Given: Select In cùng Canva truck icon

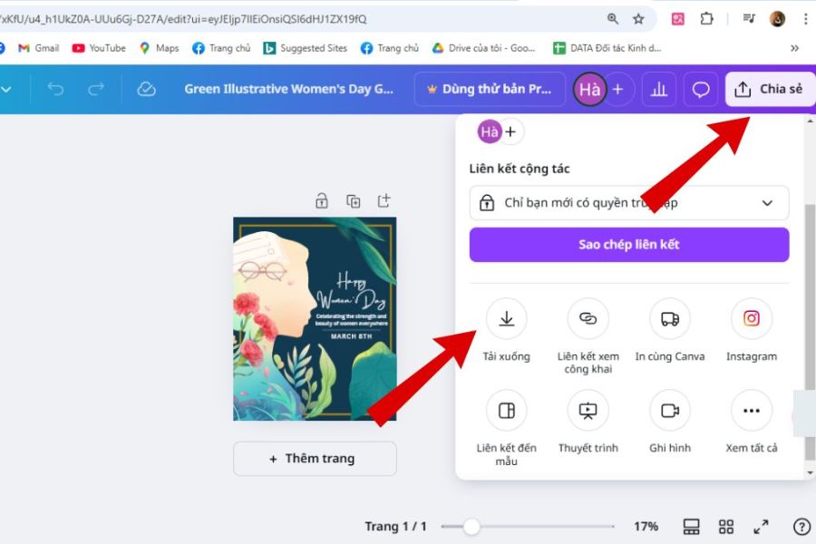Looking at the screenshot, I should tap(670, 319).
